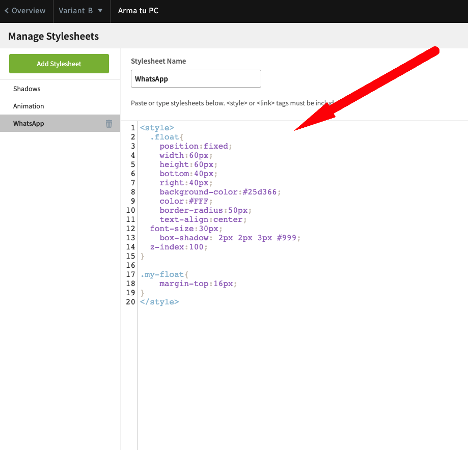Screen dimensions: 468x450
Task: Click the .float{ selector line
Action: [167, 137]
